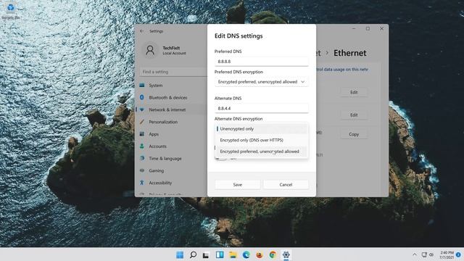Choose 'Encrypted only (DNS over HTTPS)' option

[262, 140]
